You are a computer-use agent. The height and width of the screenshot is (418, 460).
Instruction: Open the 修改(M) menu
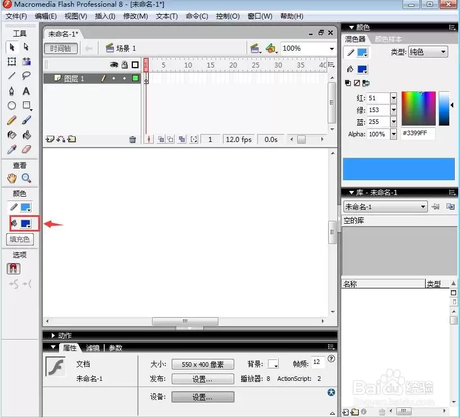click(x=135, y=16)
